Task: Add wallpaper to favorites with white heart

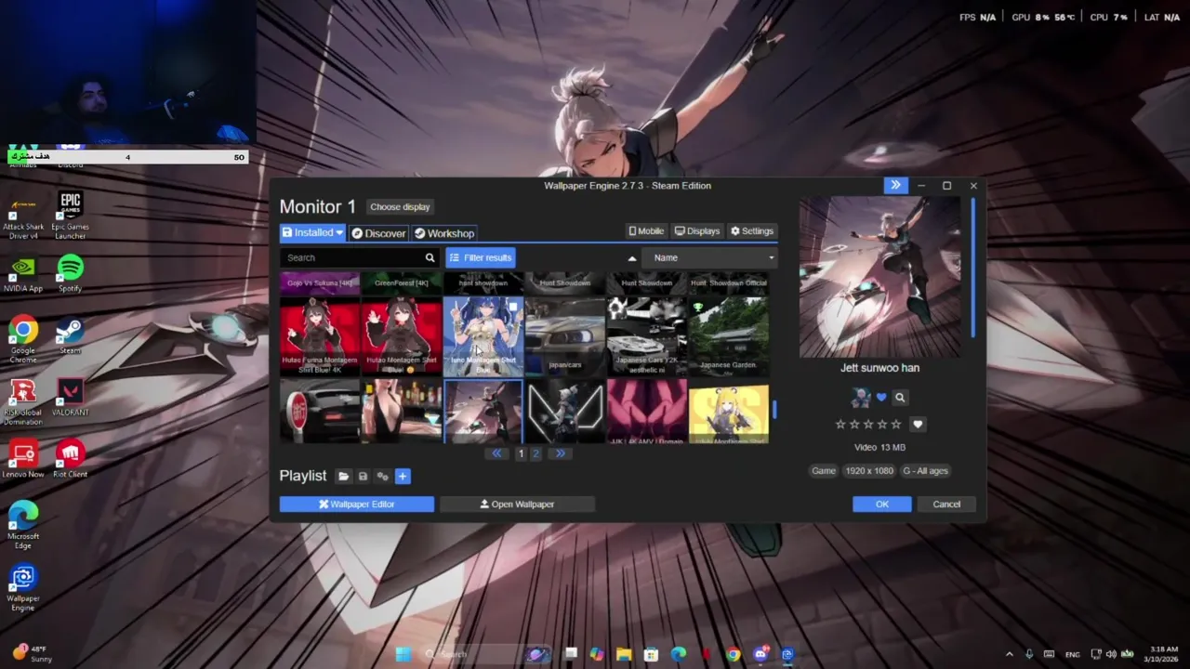Action: point(918,424)
